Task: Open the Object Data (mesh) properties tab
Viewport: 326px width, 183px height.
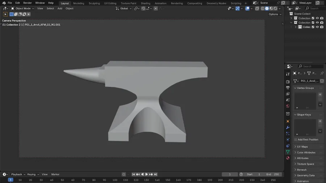Action: [x=288, y=152]
